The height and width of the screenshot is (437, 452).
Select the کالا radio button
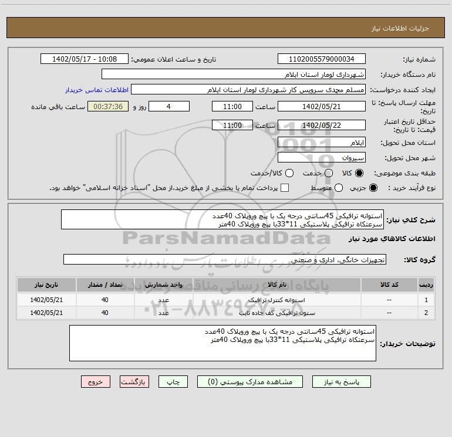[359, 173]
